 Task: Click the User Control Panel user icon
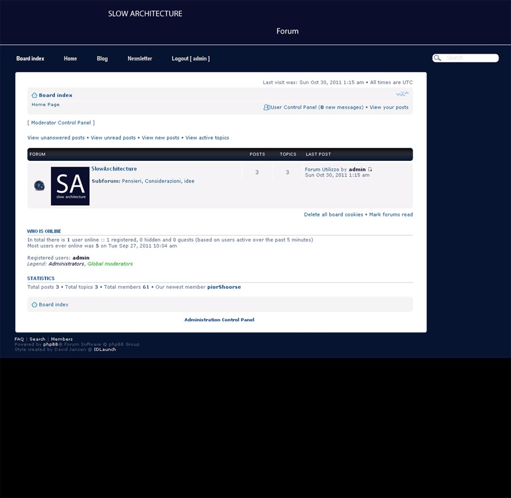coord(267,107)
